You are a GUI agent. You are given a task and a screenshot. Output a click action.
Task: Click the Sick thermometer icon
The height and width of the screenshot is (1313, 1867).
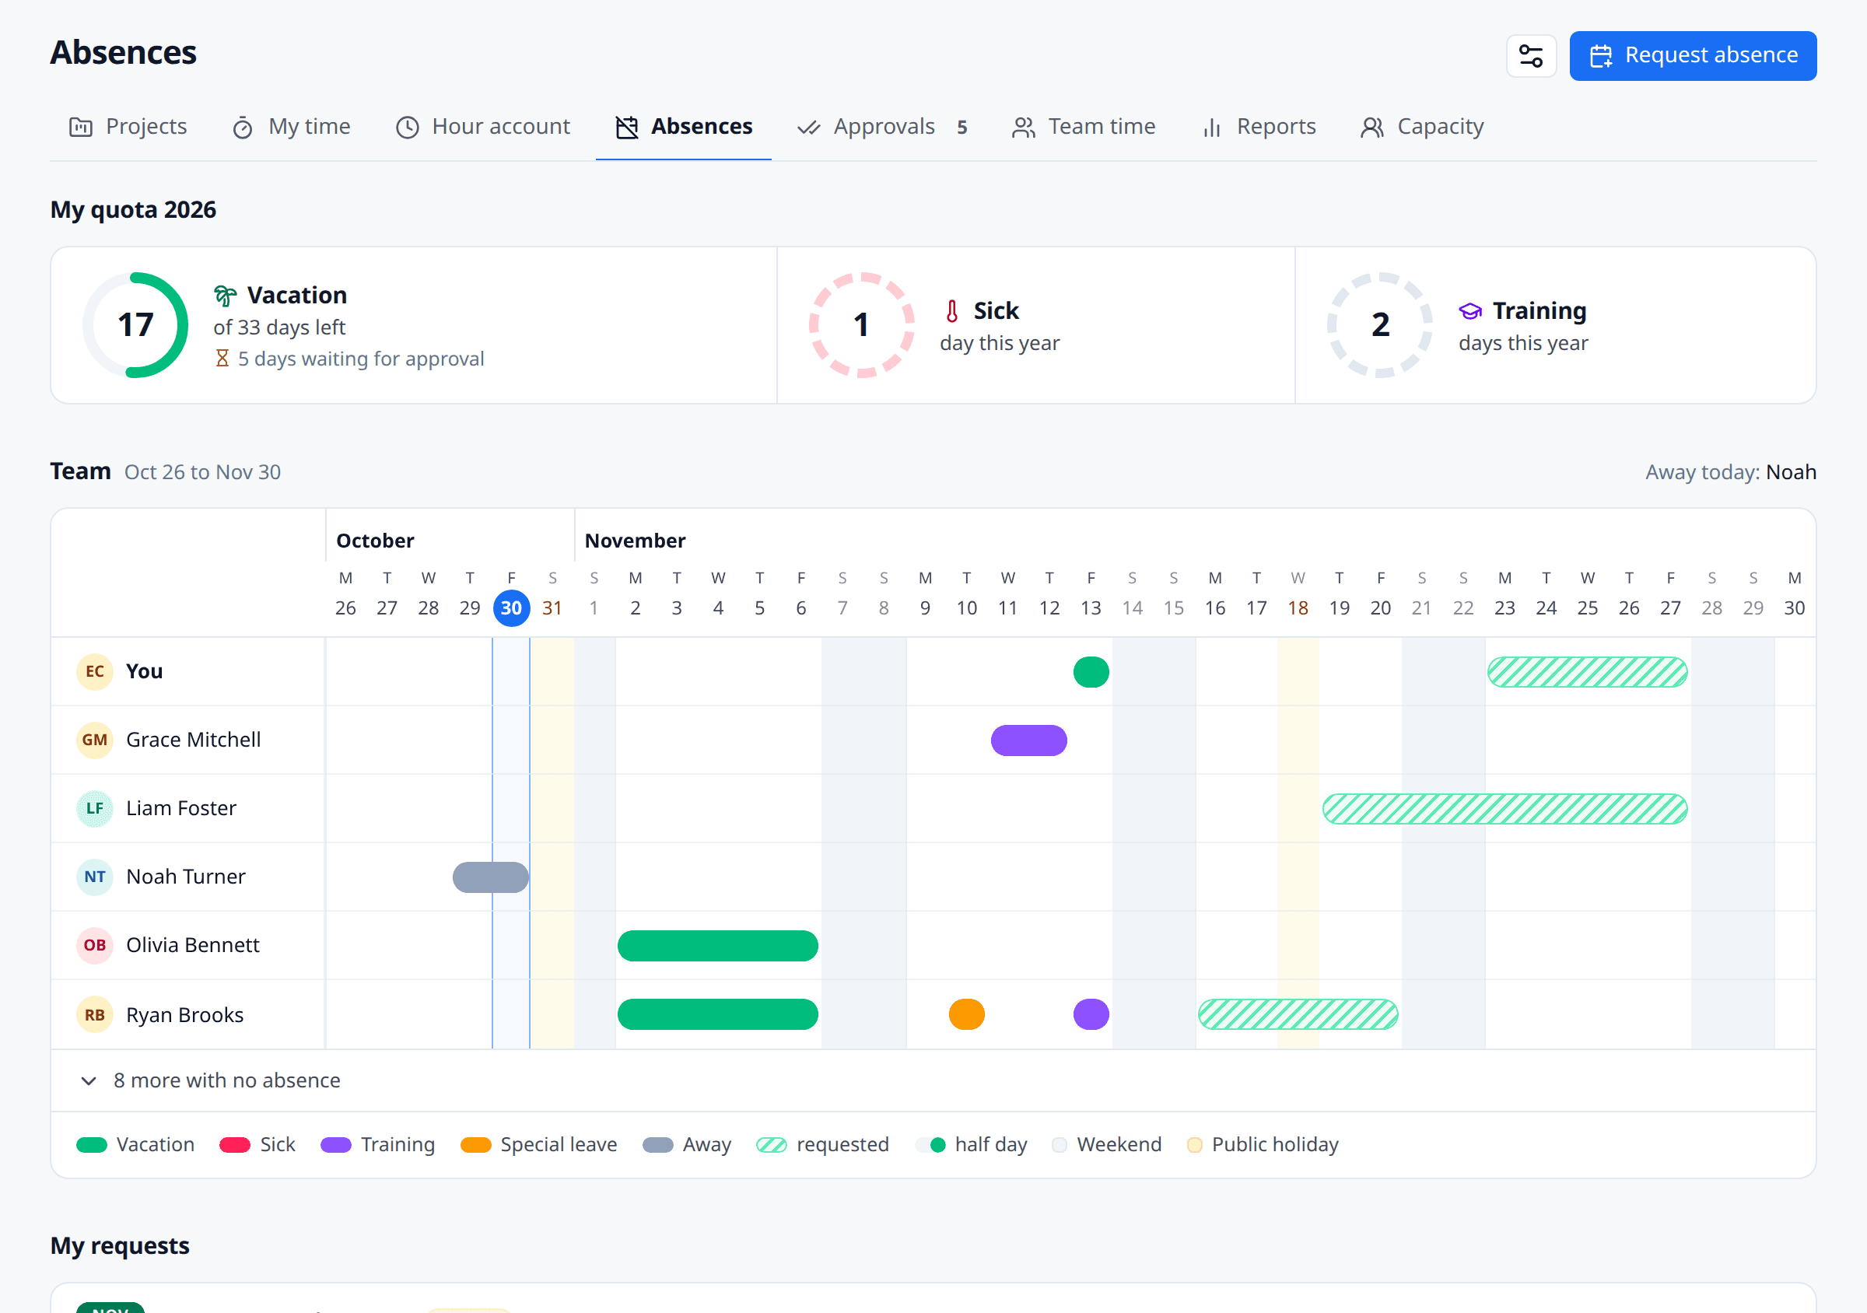coord(951,310)
